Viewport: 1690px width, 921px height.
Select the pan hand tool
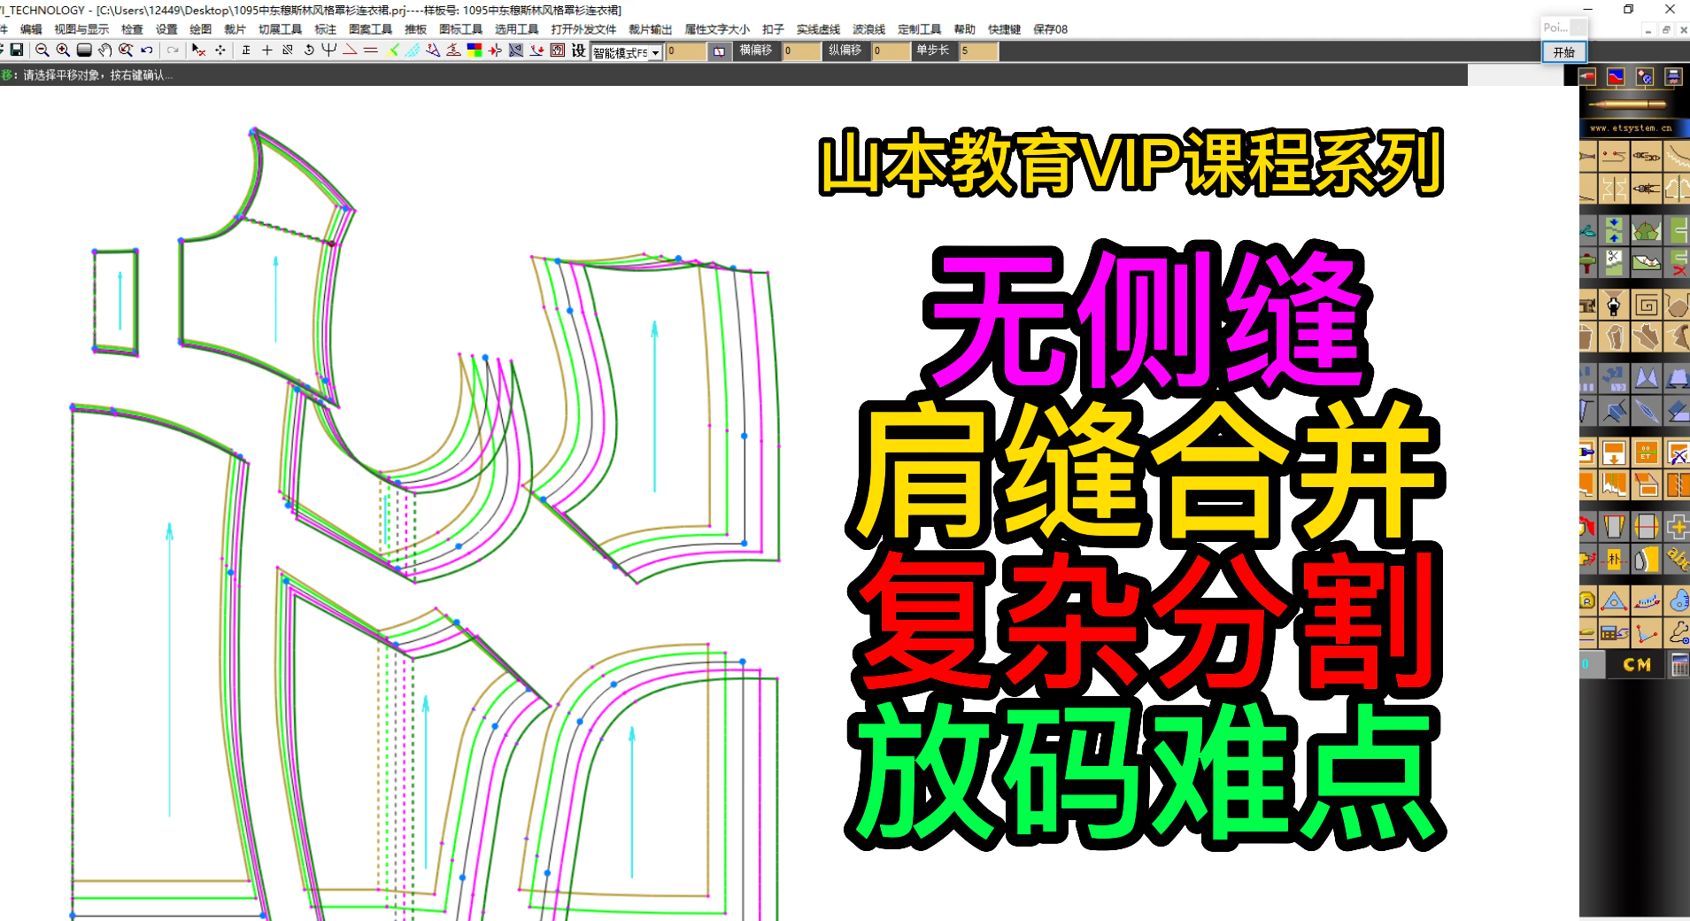coord(105,50)
